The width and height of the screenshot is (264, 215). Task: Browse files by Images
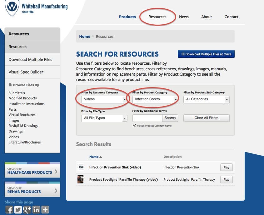tap(14, 120)
